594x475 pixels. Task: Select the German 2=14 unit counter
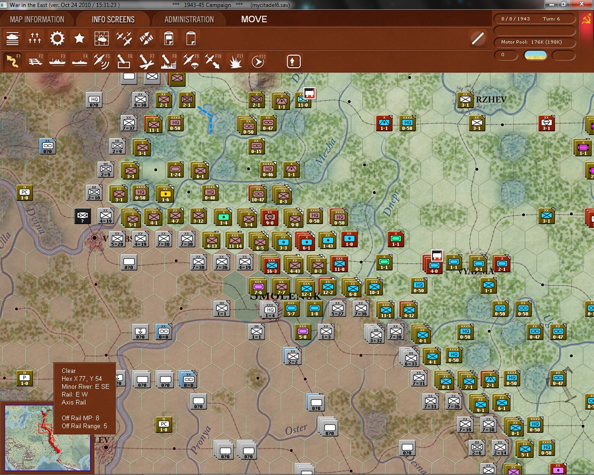click(x=500, y=447)
